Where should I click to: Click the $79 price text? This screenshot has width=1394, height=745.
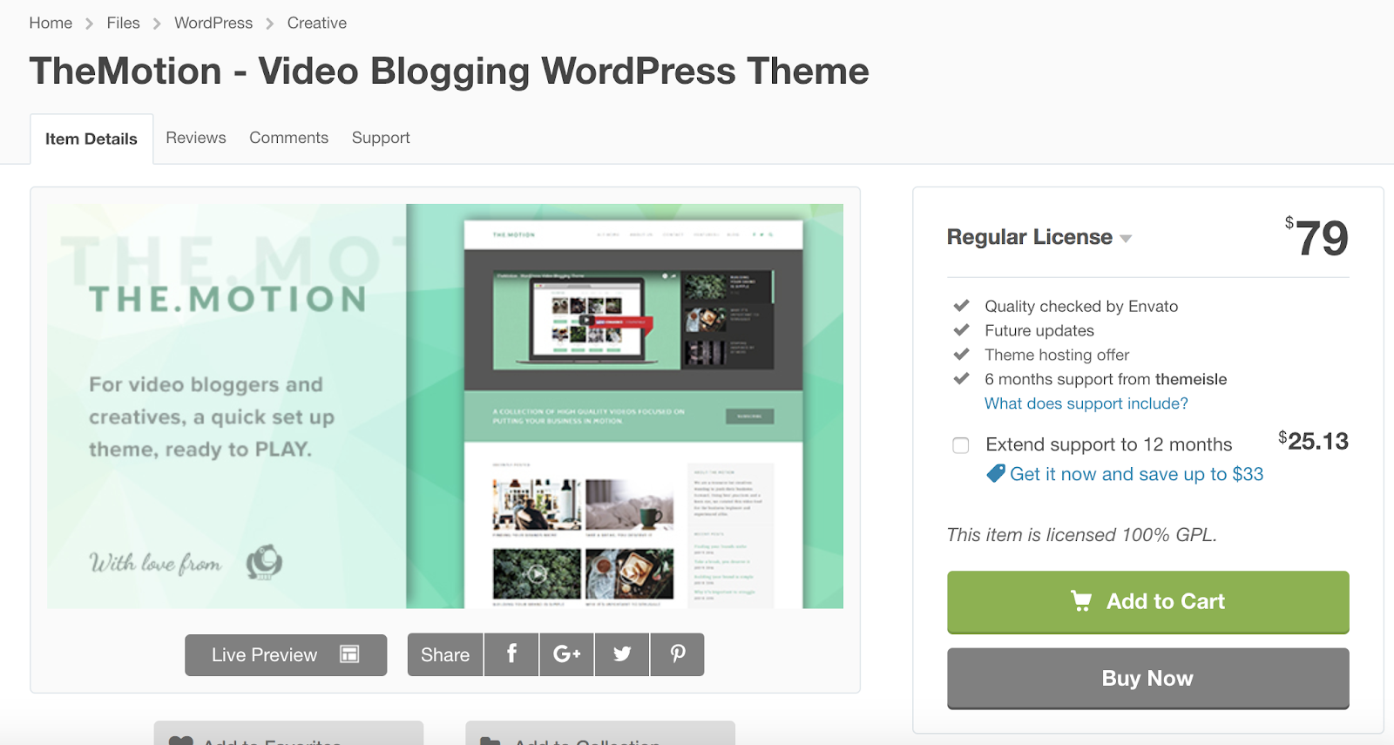pyautogui.click(x=1316, y=238)
